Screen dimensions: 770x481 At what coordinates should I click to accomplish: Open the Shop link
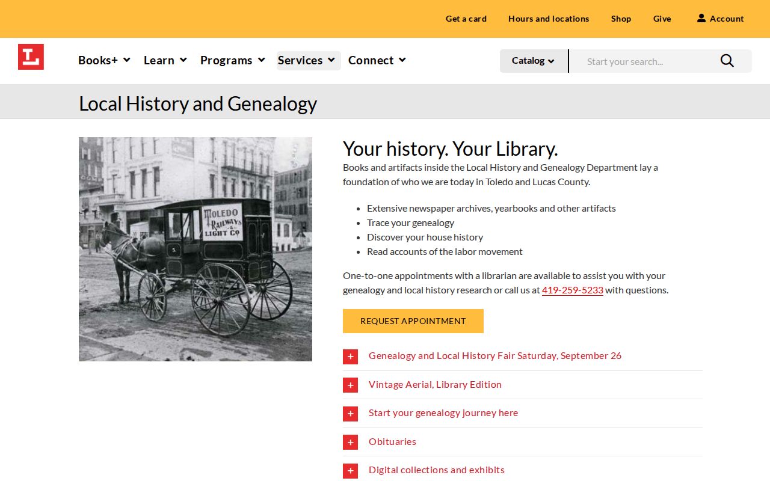click(x=621, y=19)
